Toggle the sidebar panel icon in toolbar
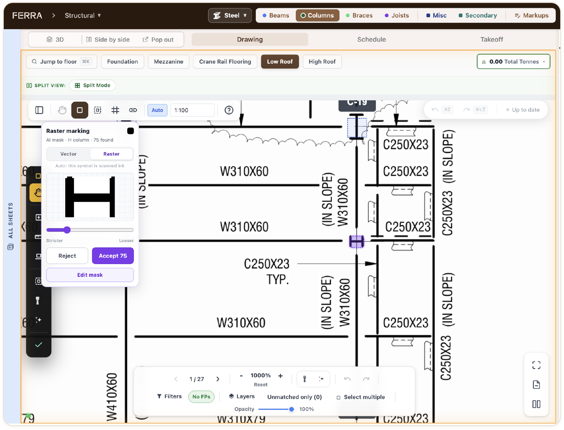This screenshot has height=430, width=564. point(39,110)
